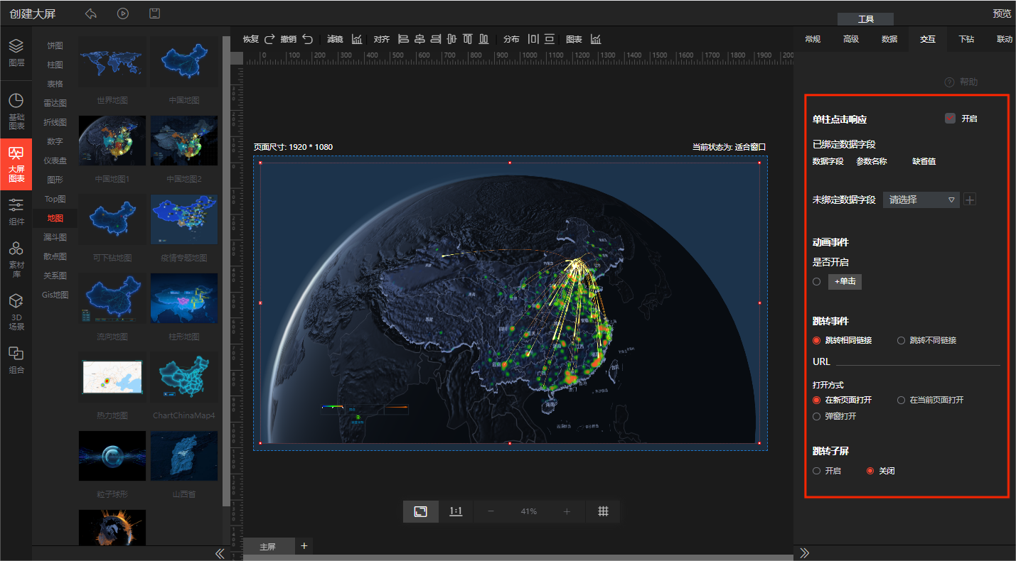1016x561 pixels.
Task: Select 关闭 under 跳转子屏
Action: [x=870, y=472]
